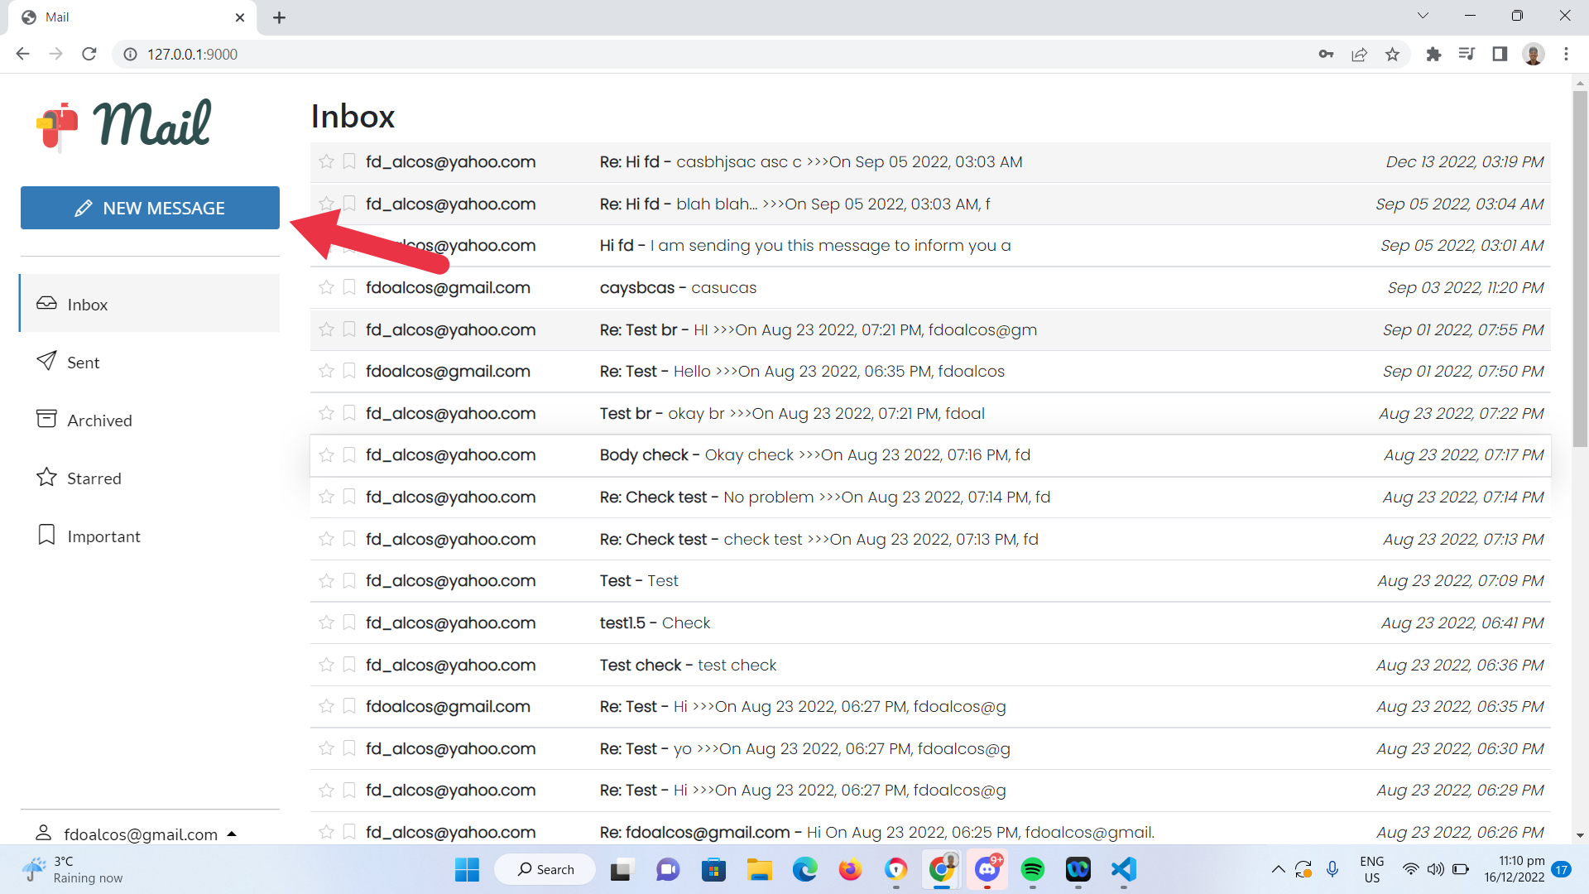Image resolution: width=1589 pixels, height=894 pixels.
Task: Toggle important flag on testl.5 email
Action: [x=349, y=622]
